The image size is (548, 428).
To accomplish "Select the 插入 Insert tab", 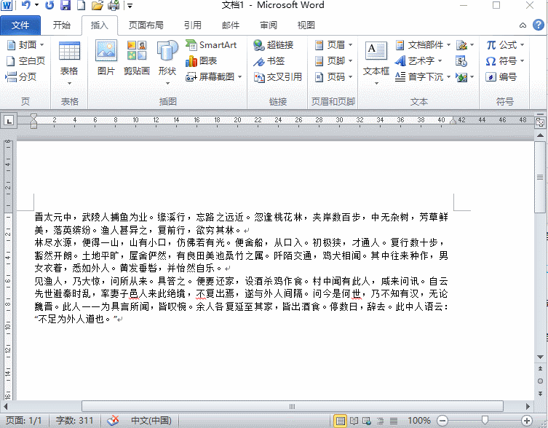I will click(100, 25).
